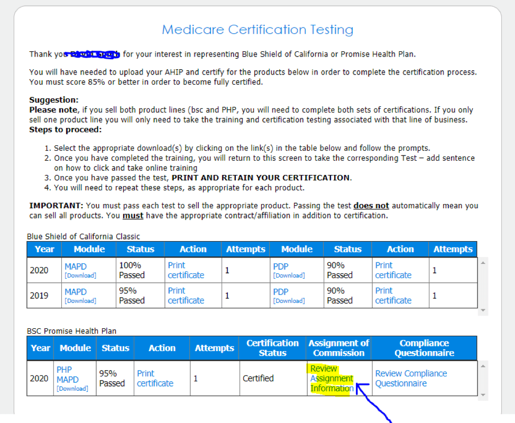
Task: Click the underlined 'does not' text
Action: (x=371, y=206)
